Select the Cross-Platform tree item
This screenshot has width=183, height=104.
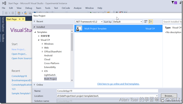[51, 63]
